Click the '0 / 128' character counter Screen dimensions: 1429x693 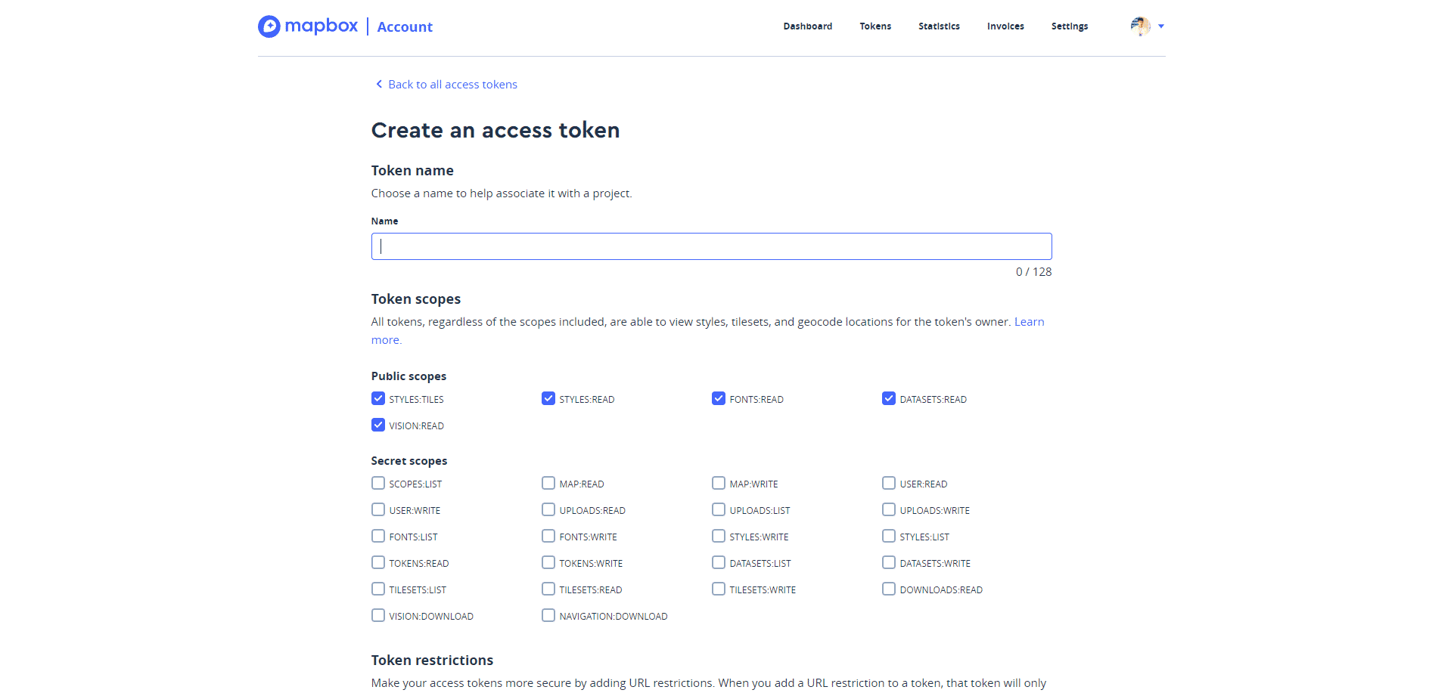click(1033, 272)
